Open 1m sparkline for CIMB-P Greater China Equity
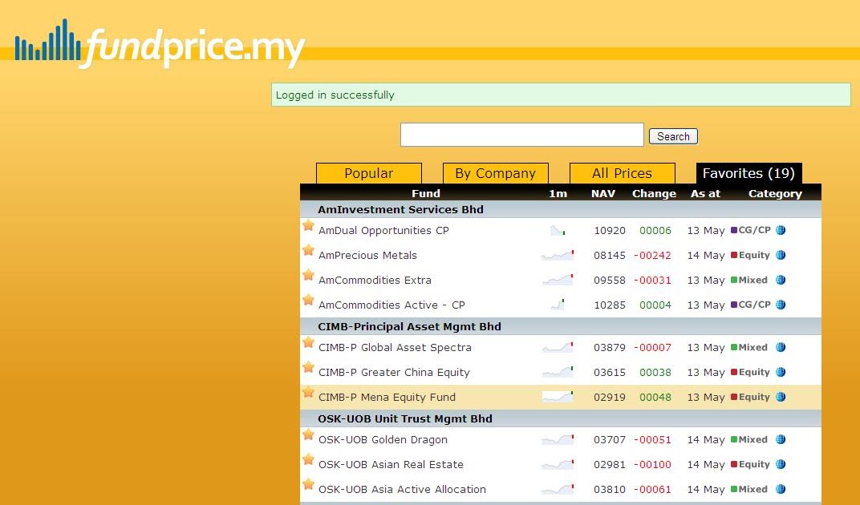Viewport: 860px width, 505px height. point(558,372)
